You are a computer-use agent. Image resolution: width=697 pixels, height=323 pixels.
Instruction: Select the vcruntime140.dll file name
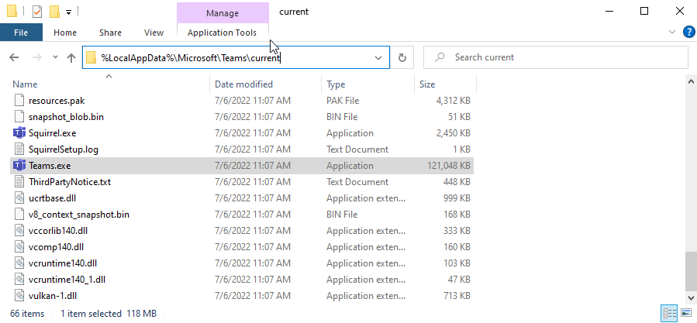[x=63, y=263]
